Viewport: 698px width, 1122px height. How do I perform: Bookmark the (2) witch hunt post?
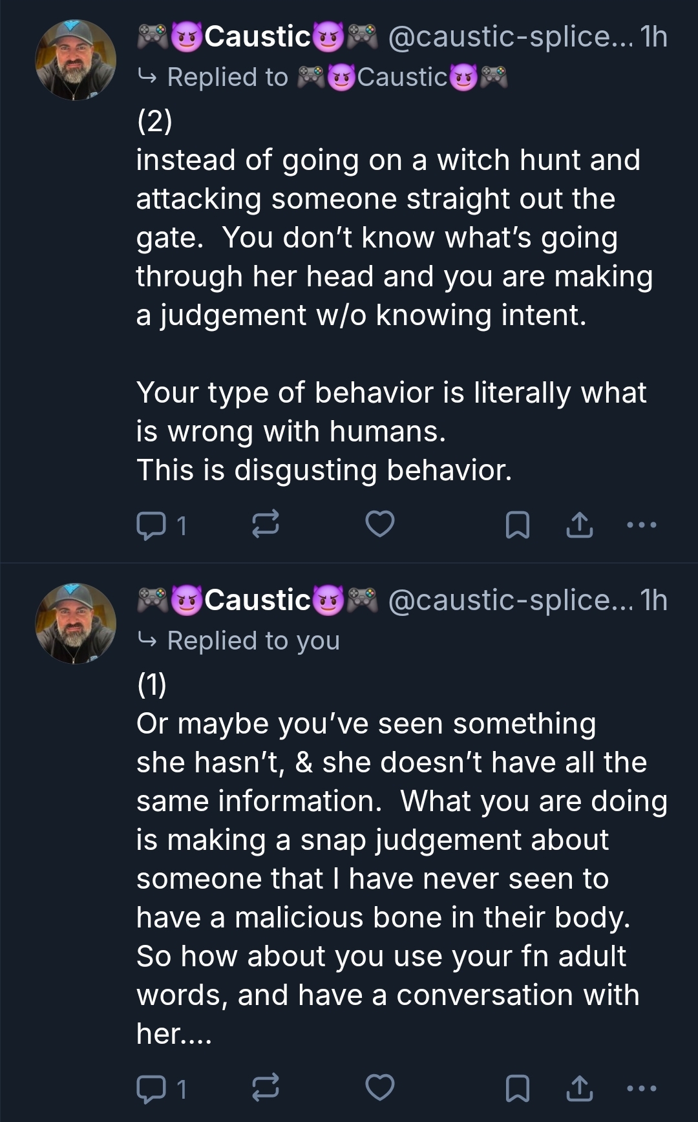(x=517, y=525)
